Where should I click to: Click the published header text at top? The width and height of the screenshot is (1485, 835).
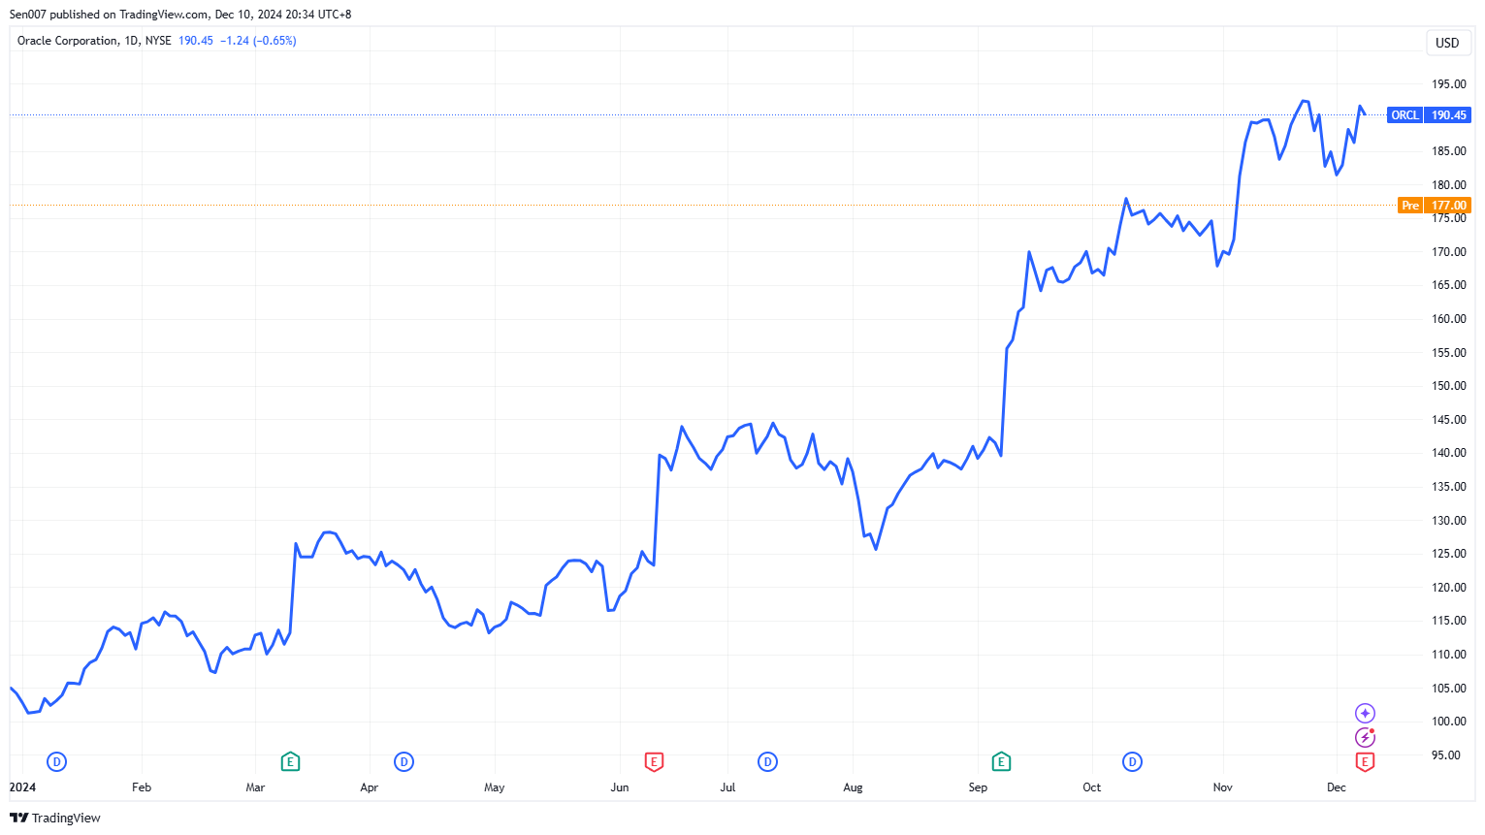(180, 15)
